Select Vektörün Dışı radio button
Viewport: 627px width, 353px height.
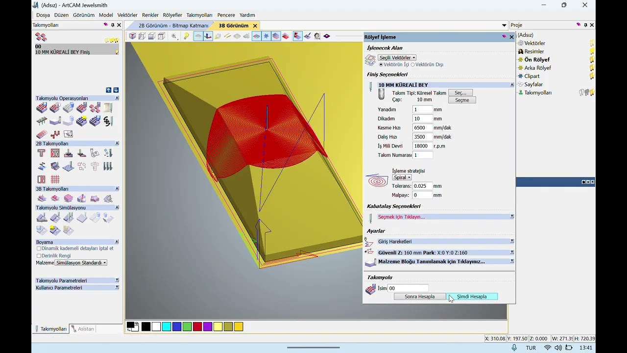412,65
